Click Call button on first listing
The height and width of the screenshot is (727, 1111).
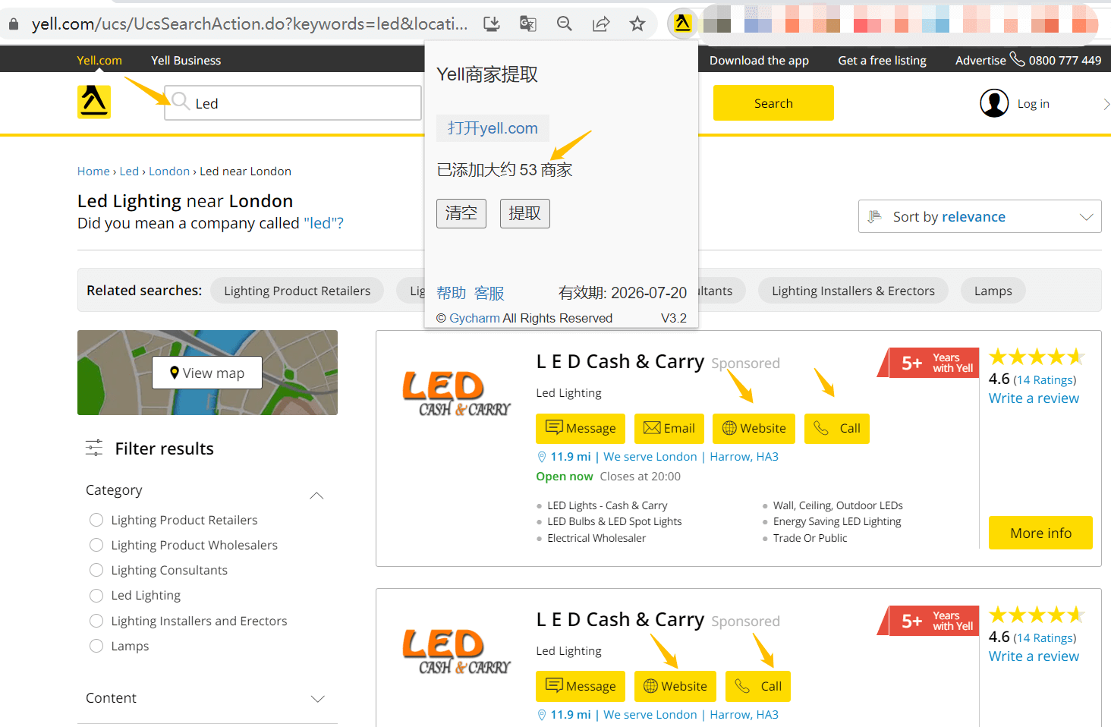pyautogui.click(x=837, y=428)
